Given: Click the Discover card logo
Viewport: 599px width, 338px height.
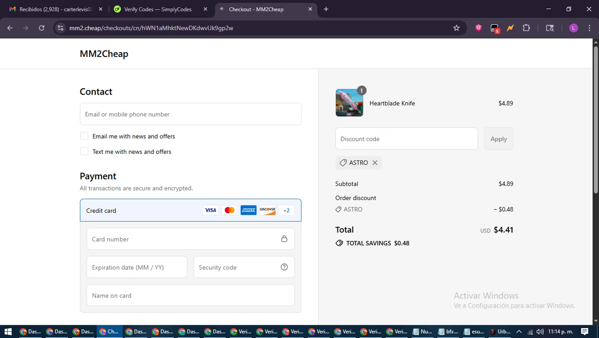Looking at the screenshot, I should coord(268,210).
